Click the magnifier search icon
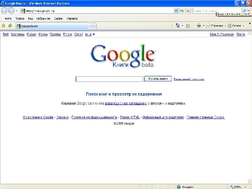The height and width of the screenshot is (189, 252). pos(244,10)
